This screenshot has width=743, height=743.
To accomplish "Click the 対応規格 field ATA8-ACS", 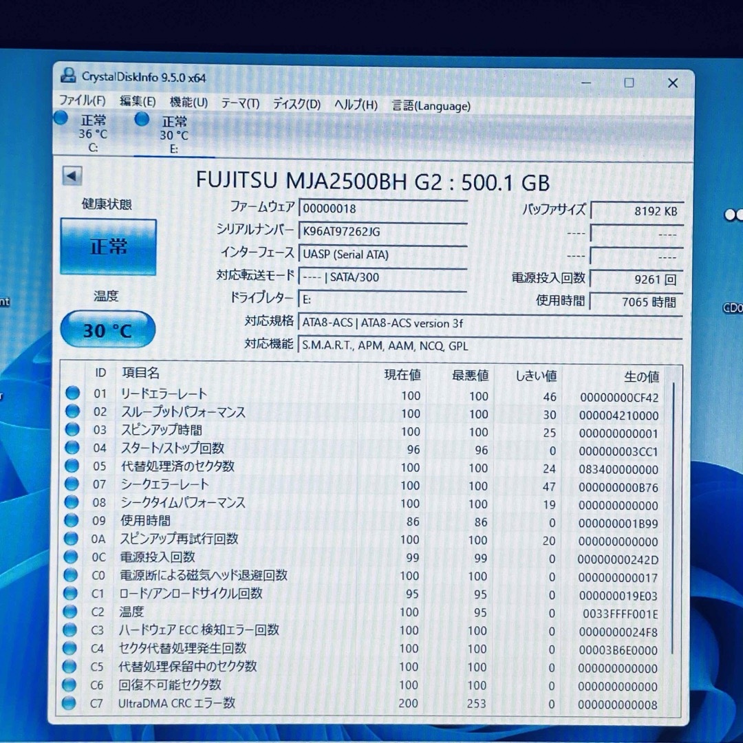I will (x=490, y=323).
